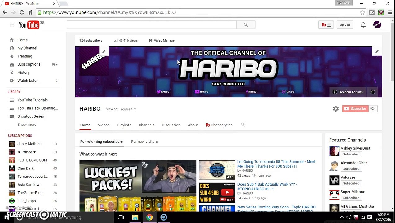Open the volume icon in system tray

tap(349, 217)
